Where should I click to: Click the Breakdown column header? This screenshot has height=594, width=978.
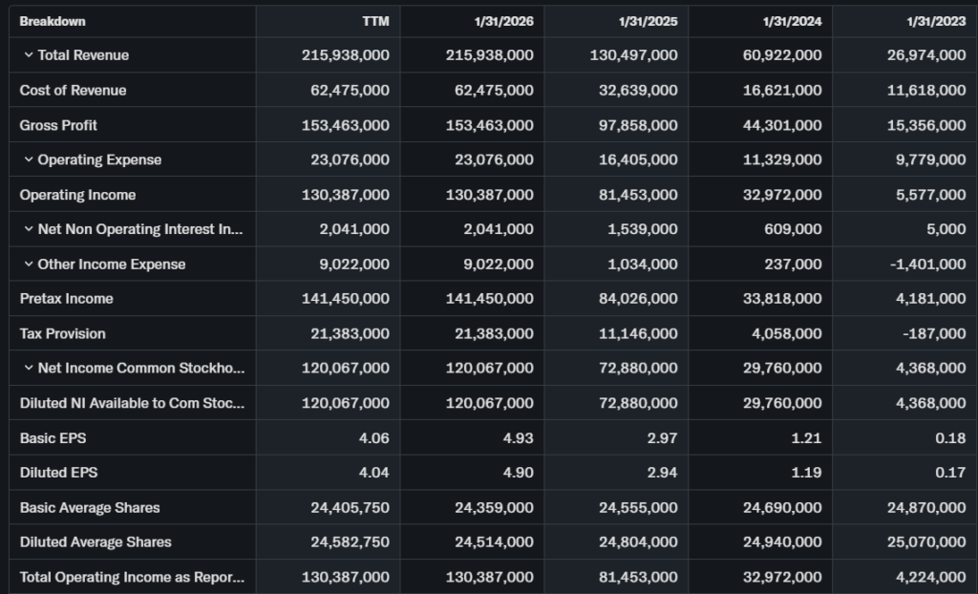(x=53, y=21)
